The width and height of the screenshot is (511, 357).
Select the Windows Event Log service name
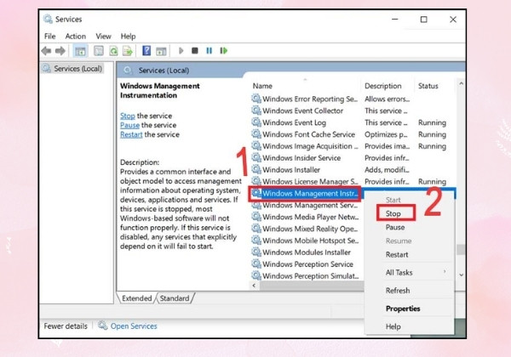pos(294,122)
